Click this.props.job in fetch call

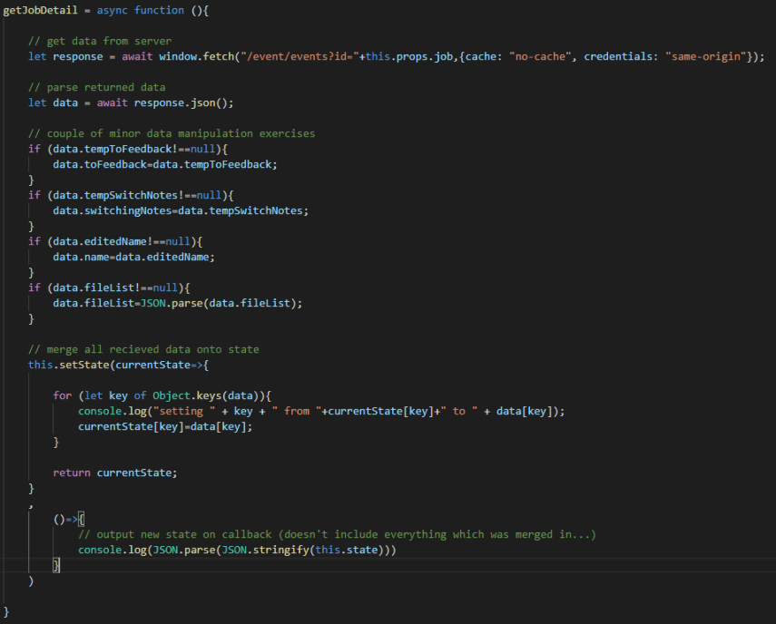click(x=409, y=56)
